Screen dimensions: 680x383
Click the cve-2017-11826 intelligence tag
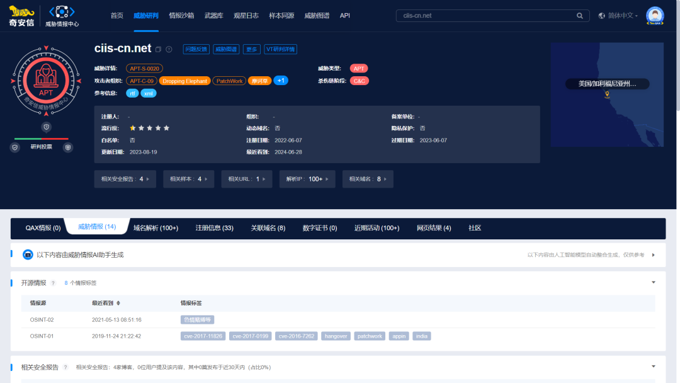pyautogui.click(x=203, y=336)
